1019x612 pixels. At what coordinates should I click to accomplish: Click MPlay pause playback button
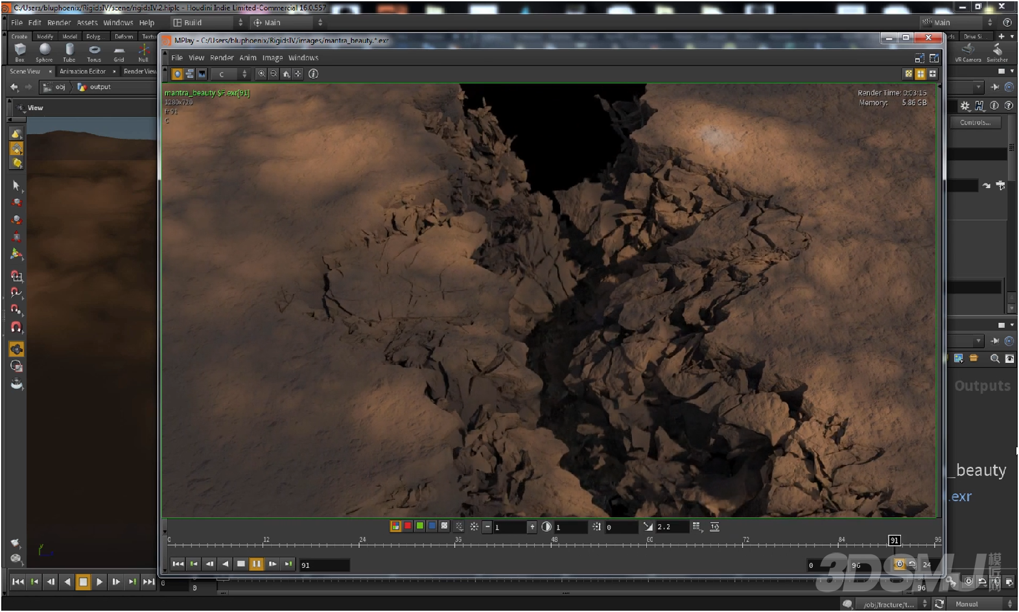click(x=257, y=564)
